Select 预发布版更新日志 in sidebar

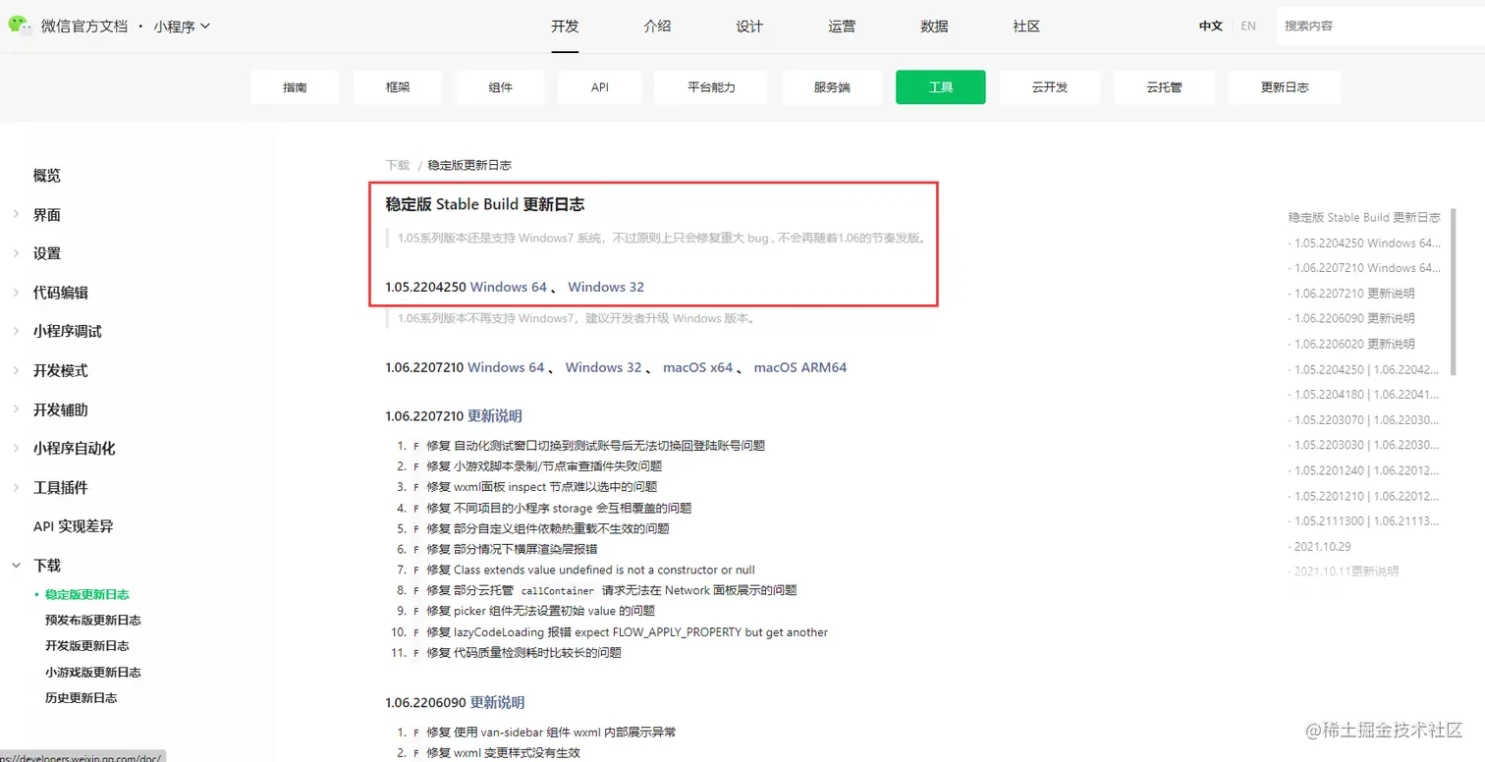click(93, 621)
